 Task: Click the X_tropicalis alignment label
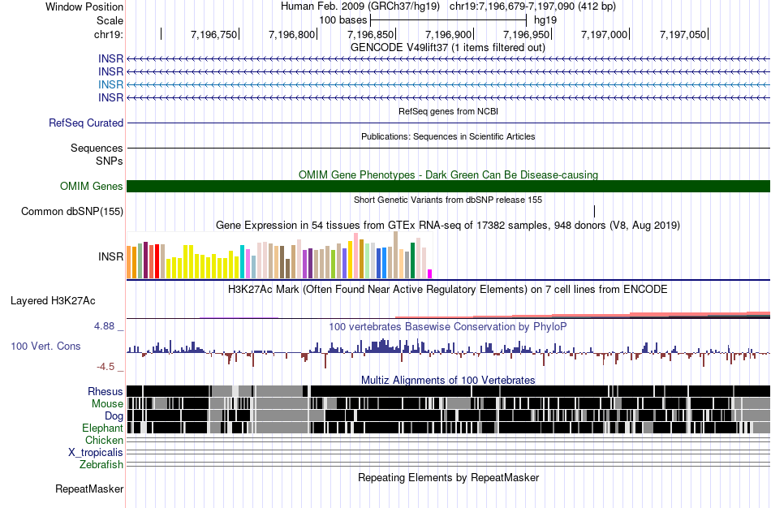[96, 453]
